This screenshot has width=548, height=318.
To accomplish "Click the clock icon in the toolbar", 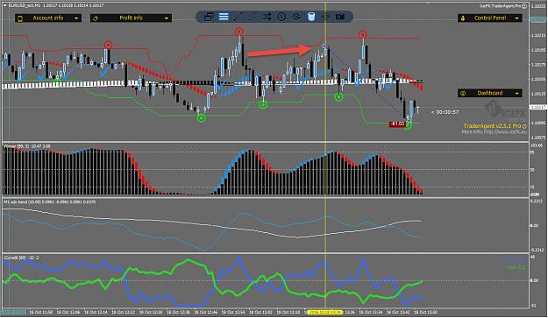I will click(281, 17).
